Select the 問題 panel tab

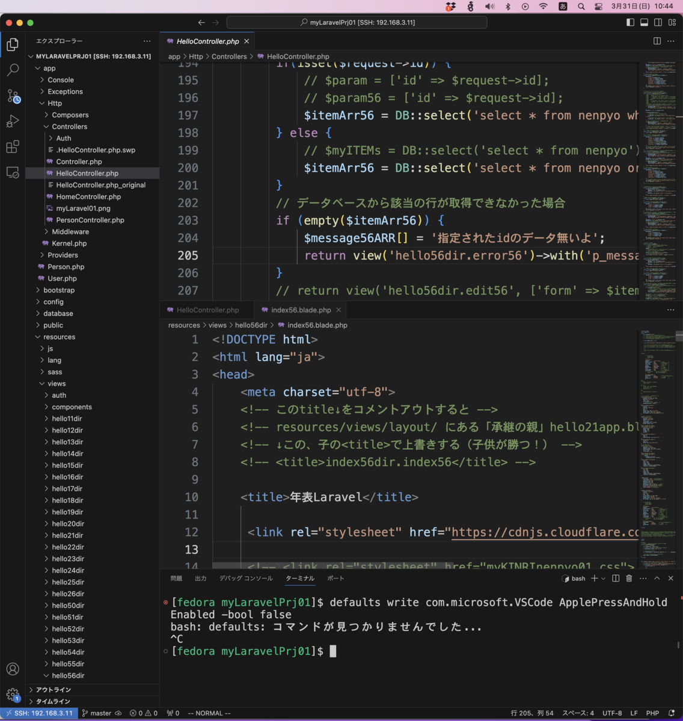click(176, 578)
